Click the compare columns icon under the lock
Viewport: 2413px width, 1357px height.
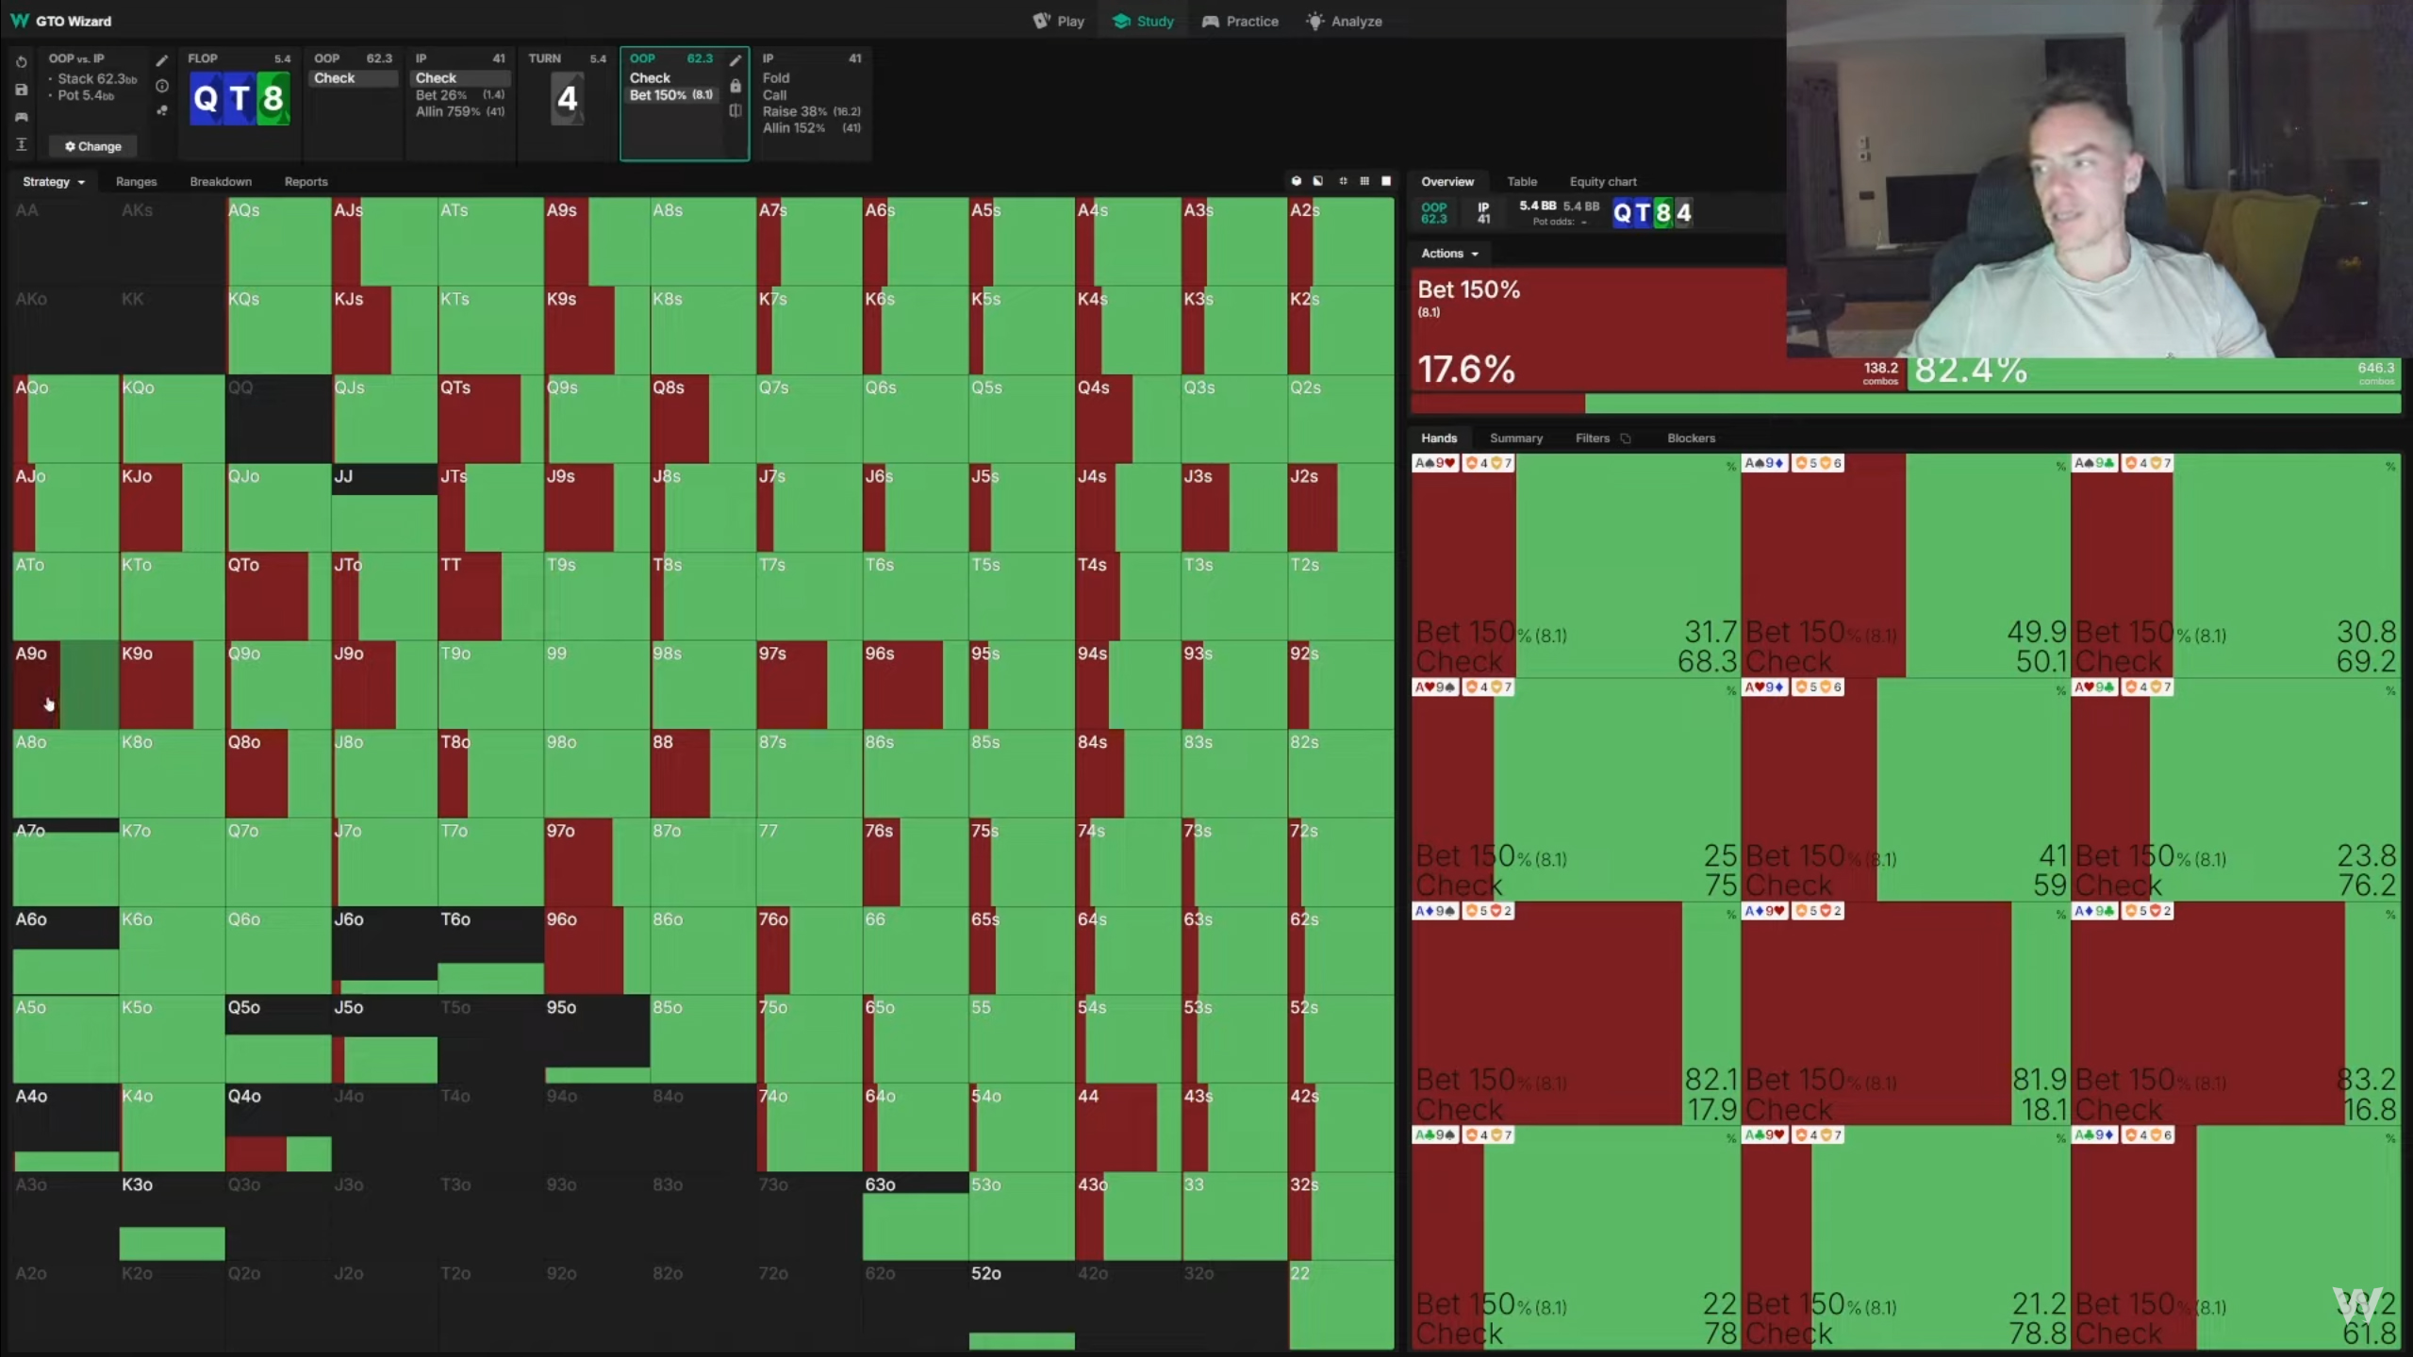(735, 110)
